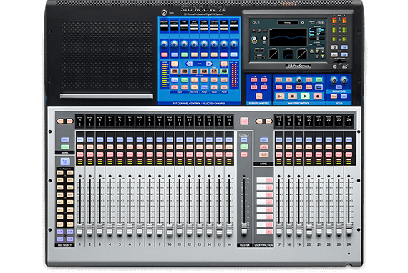Start playback with the green play button
Viewport: 408px width, 273px height.
pos(305,96)
